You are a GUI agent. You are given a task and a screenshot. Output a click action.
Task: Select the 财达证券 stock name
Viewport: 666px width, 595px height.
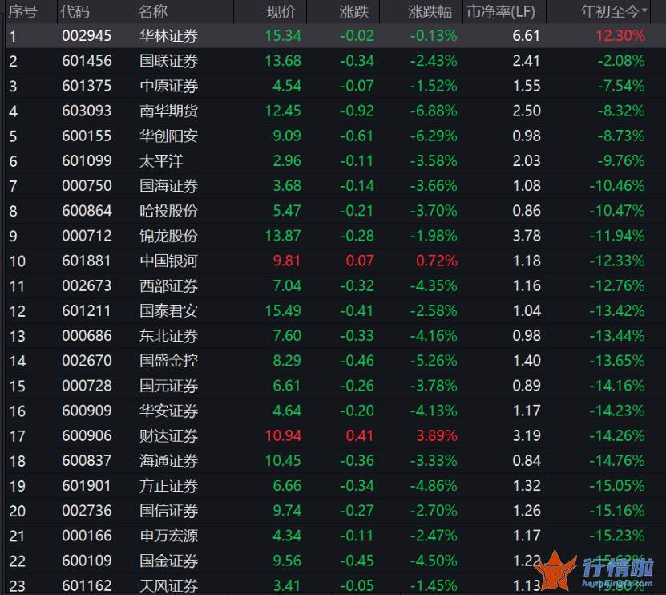tap(168, 436)
